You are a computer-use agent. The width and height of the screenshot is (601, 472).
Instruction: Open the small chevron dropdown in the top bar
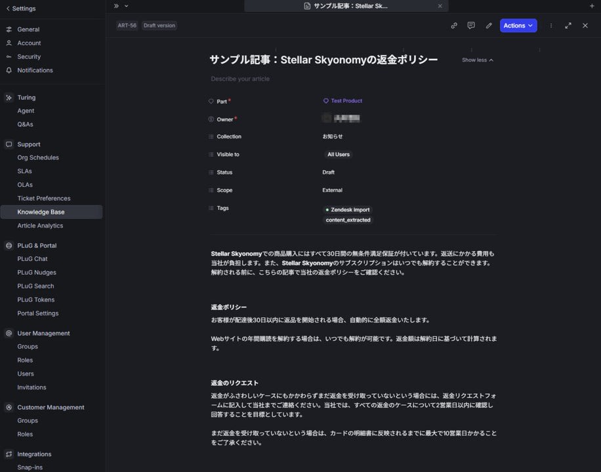(x=126, y=6)
